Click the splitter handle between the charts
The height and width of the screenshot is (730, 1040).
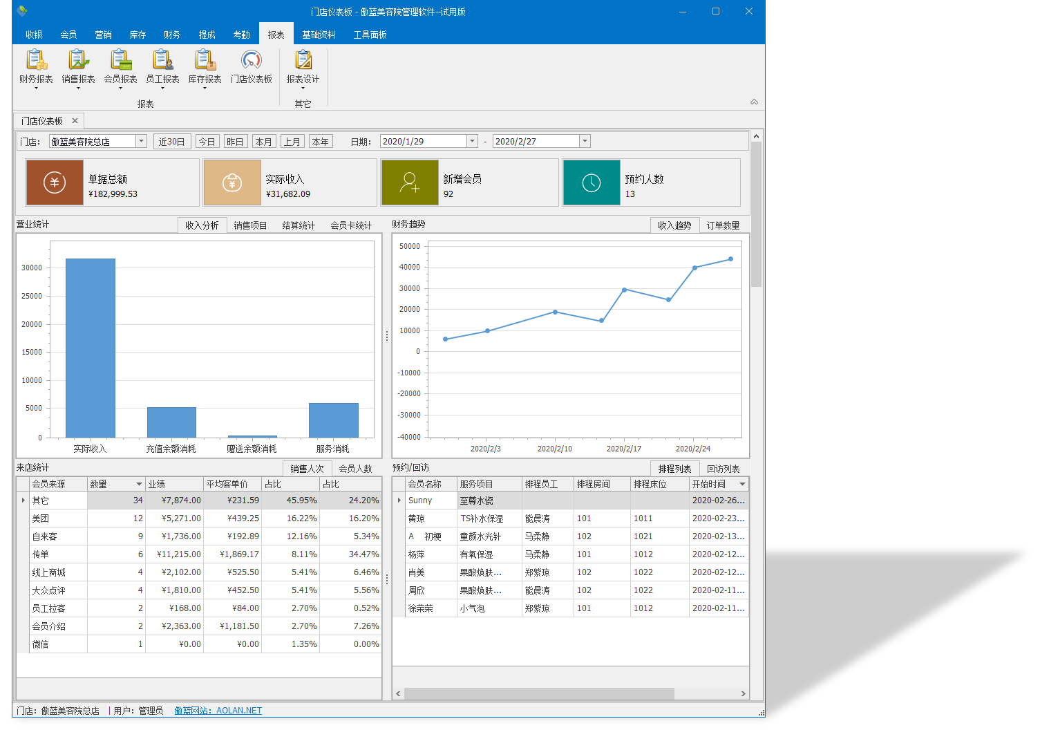click(x=387, y=336)
